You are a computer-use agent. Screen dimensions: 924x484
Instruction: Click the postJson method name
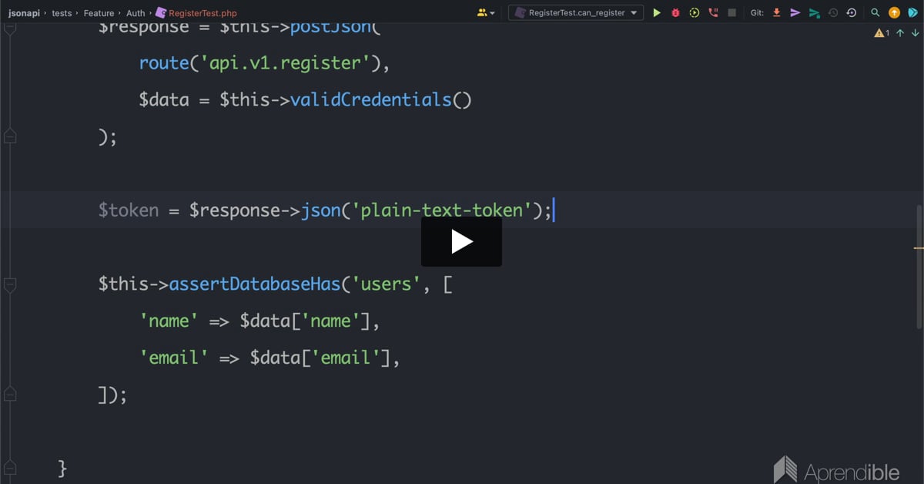pos(330,27)
